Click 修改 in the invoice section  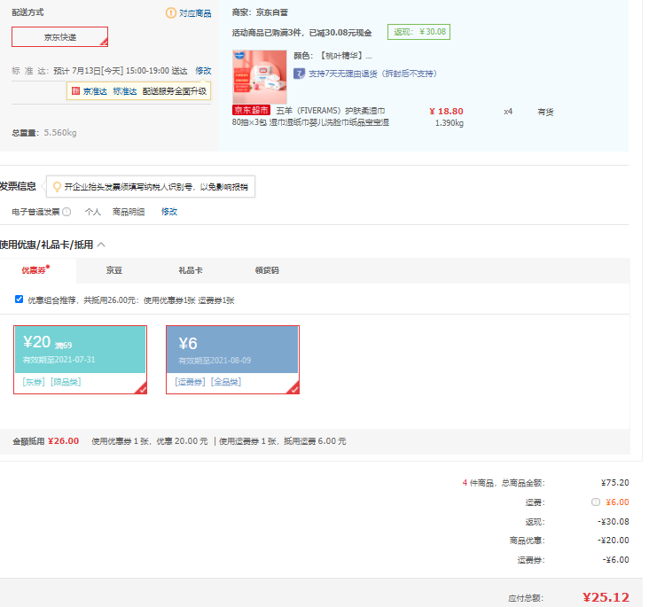click(x=169, y=212)
